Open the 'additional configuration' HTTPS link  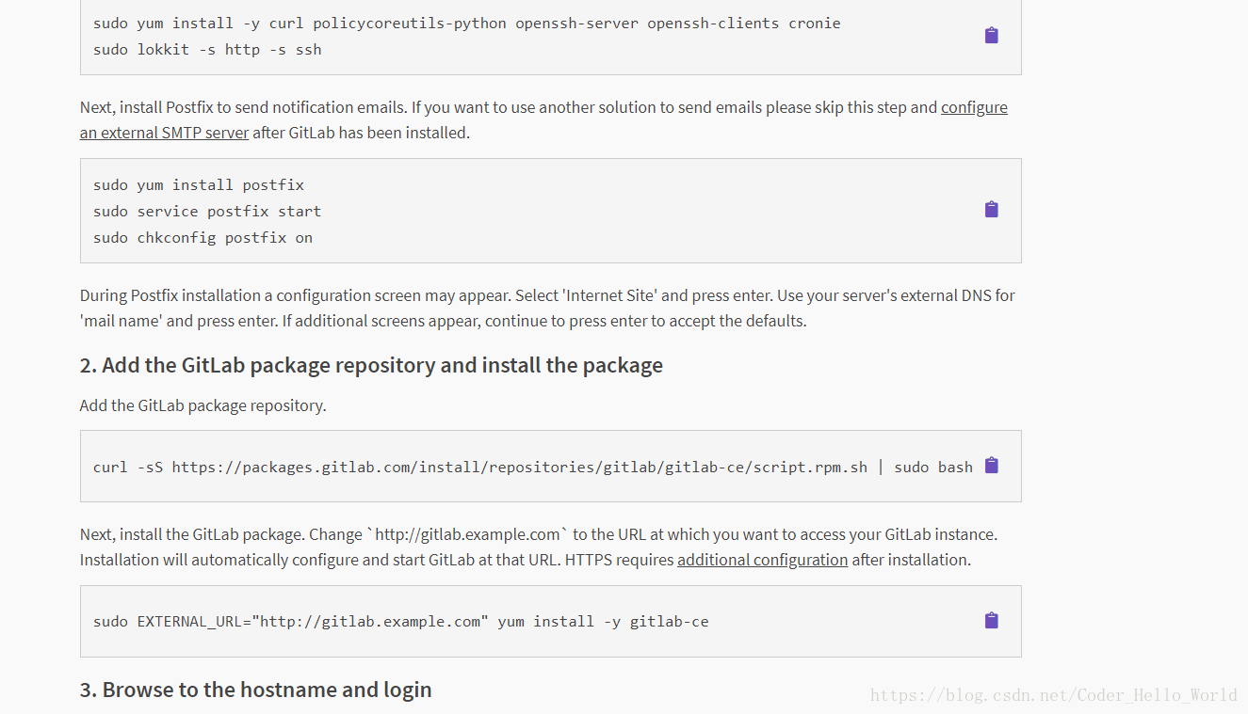pyautogui.click(x=762, y=560)
